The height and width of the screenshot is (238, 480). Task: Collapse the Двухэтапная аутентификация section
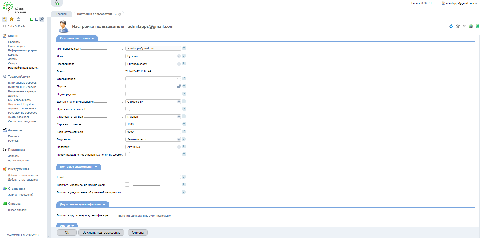(x=83, y=205)
